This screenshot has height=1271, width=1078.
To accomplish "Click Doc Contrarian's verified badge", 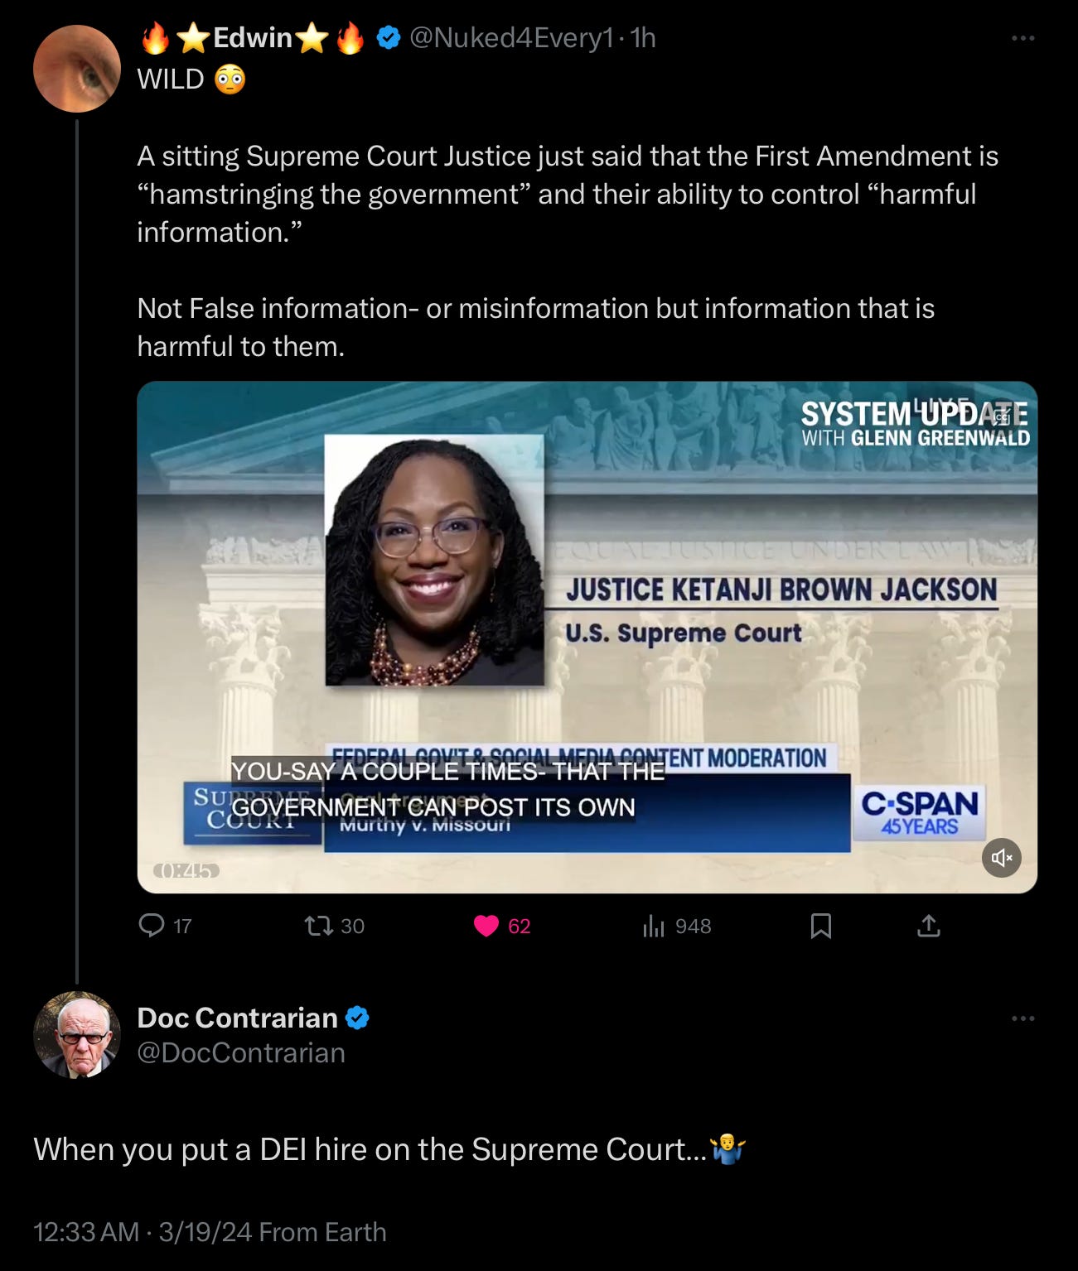I will pyautogui.click(x=357, y=1018).
